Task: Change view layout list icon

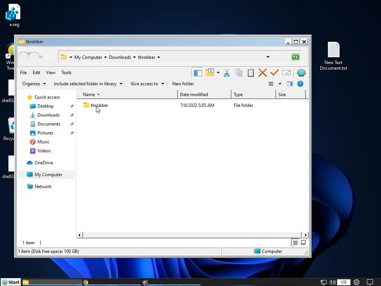Action: coord(271,84)
